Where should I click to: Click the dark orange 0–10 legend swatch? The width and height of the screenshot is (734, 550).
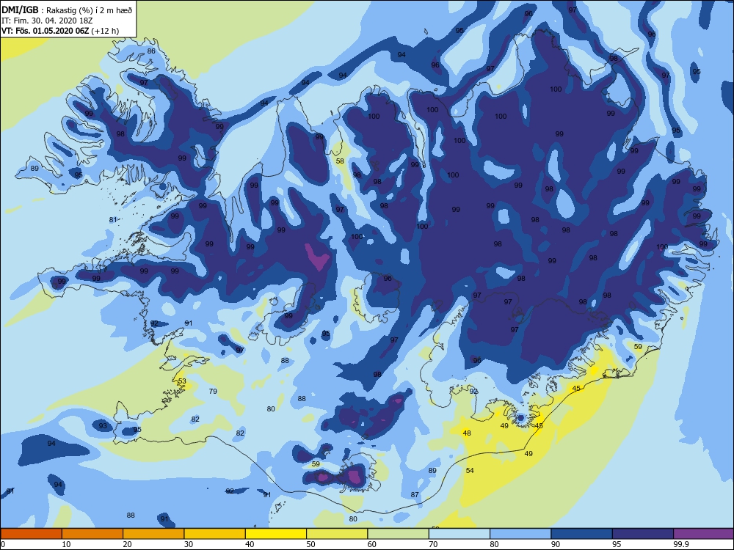coord(31,534)
